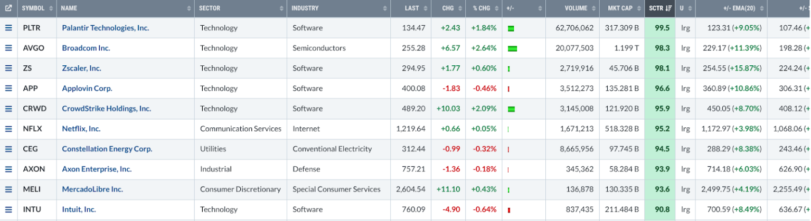Select the CRWD symbol cell

pos(37,108)
